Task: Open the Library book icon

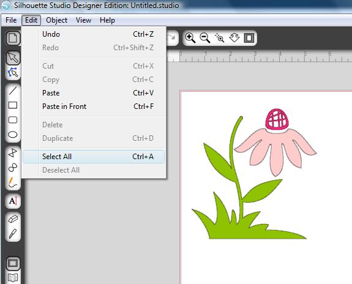Action: pyautogui.click(x=13, y=278)
